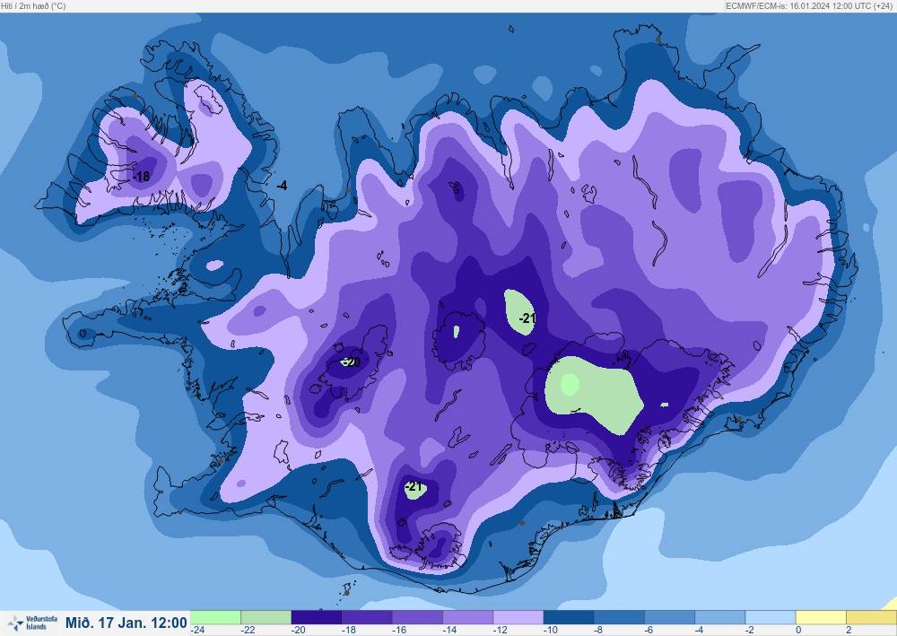Image resolution: width=897 pixels, height=636 pixels.
Task: Select the green legend swatch above -22
Action: pyautogui.click(x=266, y=617)
